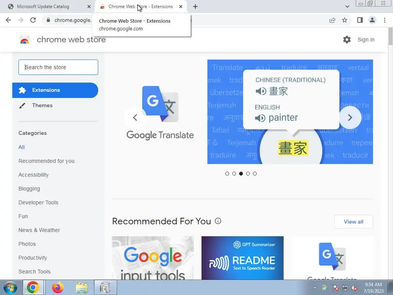The width and height of the screenshot is (393, 295).
Task: Select the Chrome Web Store - Extensions tab
Action: (x=140, y=7)
